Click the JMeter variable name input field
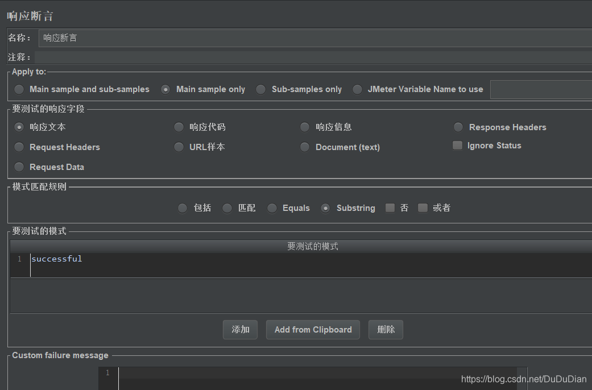 [x=541, y=89]
